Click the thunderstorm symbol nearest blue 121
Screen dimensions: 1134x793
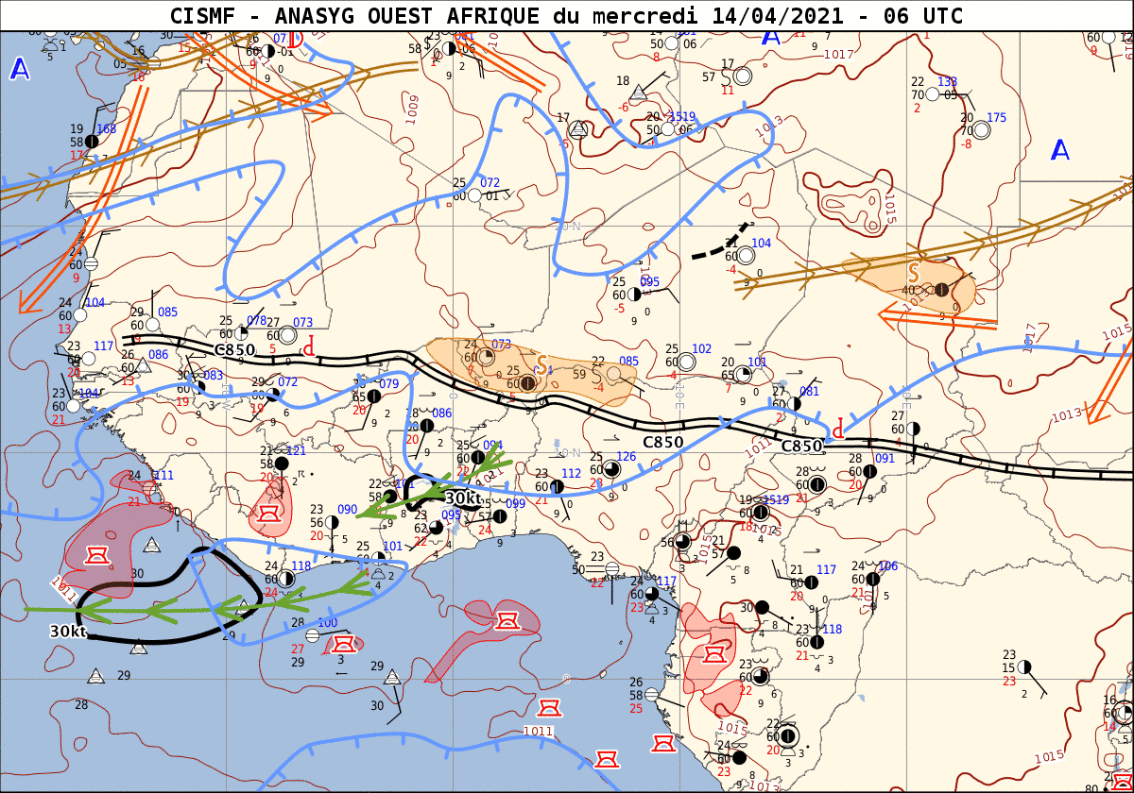pyautogui.click(x=269, y=514)
